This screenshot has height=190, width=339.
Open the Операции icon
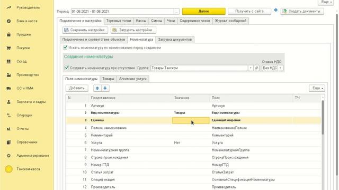(8, 115)
